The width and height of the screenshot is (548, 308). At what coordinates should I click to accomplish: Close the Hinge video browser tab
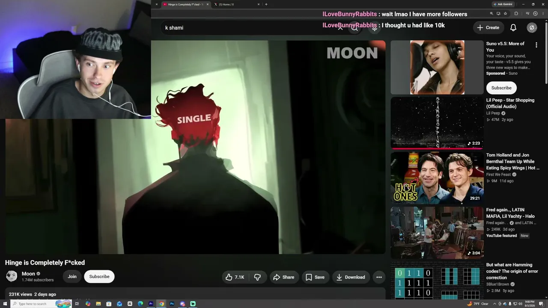click(208, 4)
